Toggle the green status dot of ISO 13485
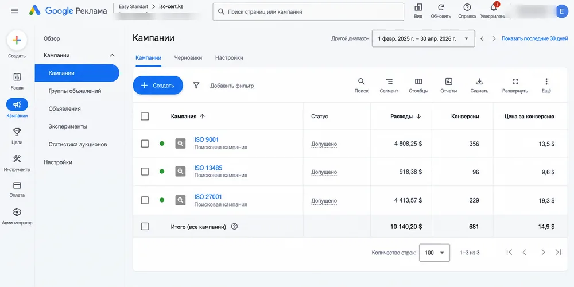This screenshot has height=287, width=574. [162, 171]
